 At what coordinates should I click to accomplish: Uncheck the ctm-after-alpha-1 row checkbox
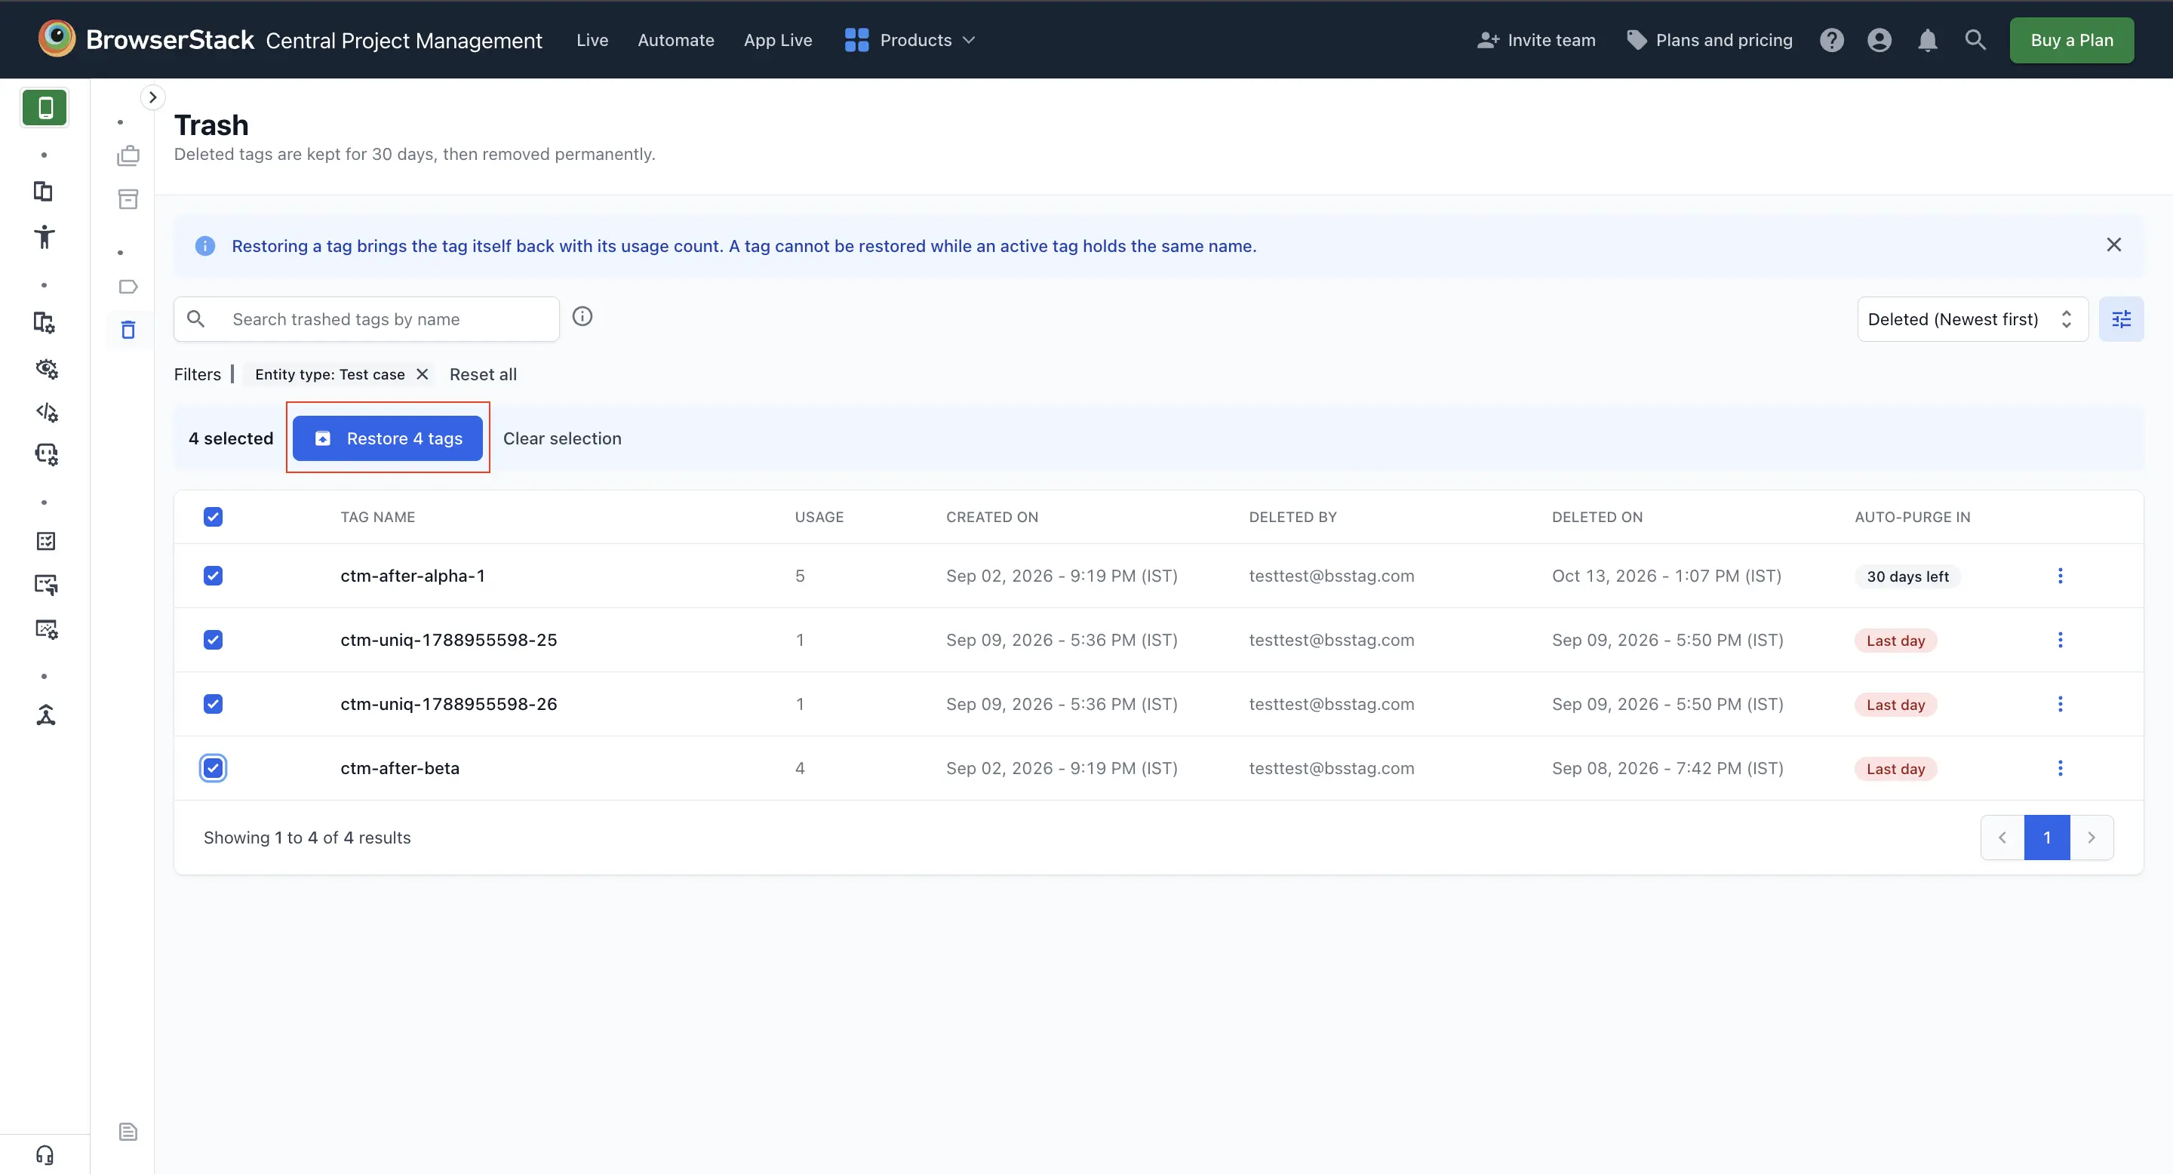point(214,576)
